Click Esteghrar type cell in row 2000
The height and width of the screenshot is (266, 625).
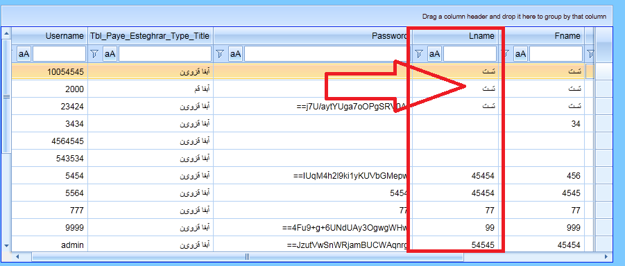(x=151, y=89)
